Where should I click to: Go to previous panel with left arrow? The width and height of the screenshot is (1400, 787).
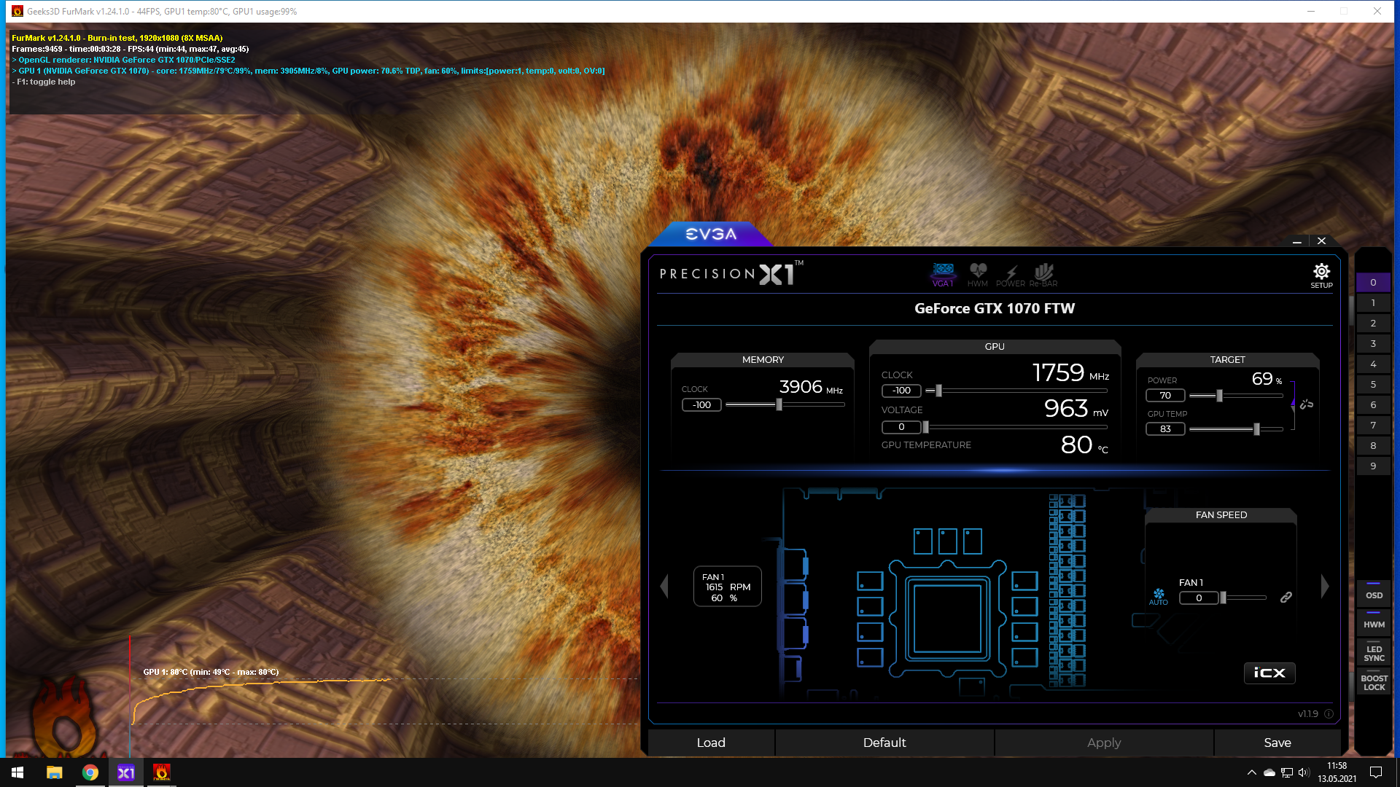pyautogui.click(x=664, y=586)
